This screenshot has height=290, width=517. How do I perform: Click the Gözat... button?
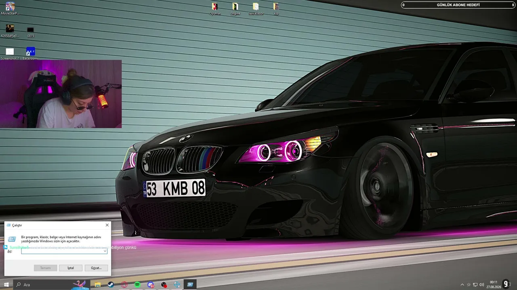96,268
